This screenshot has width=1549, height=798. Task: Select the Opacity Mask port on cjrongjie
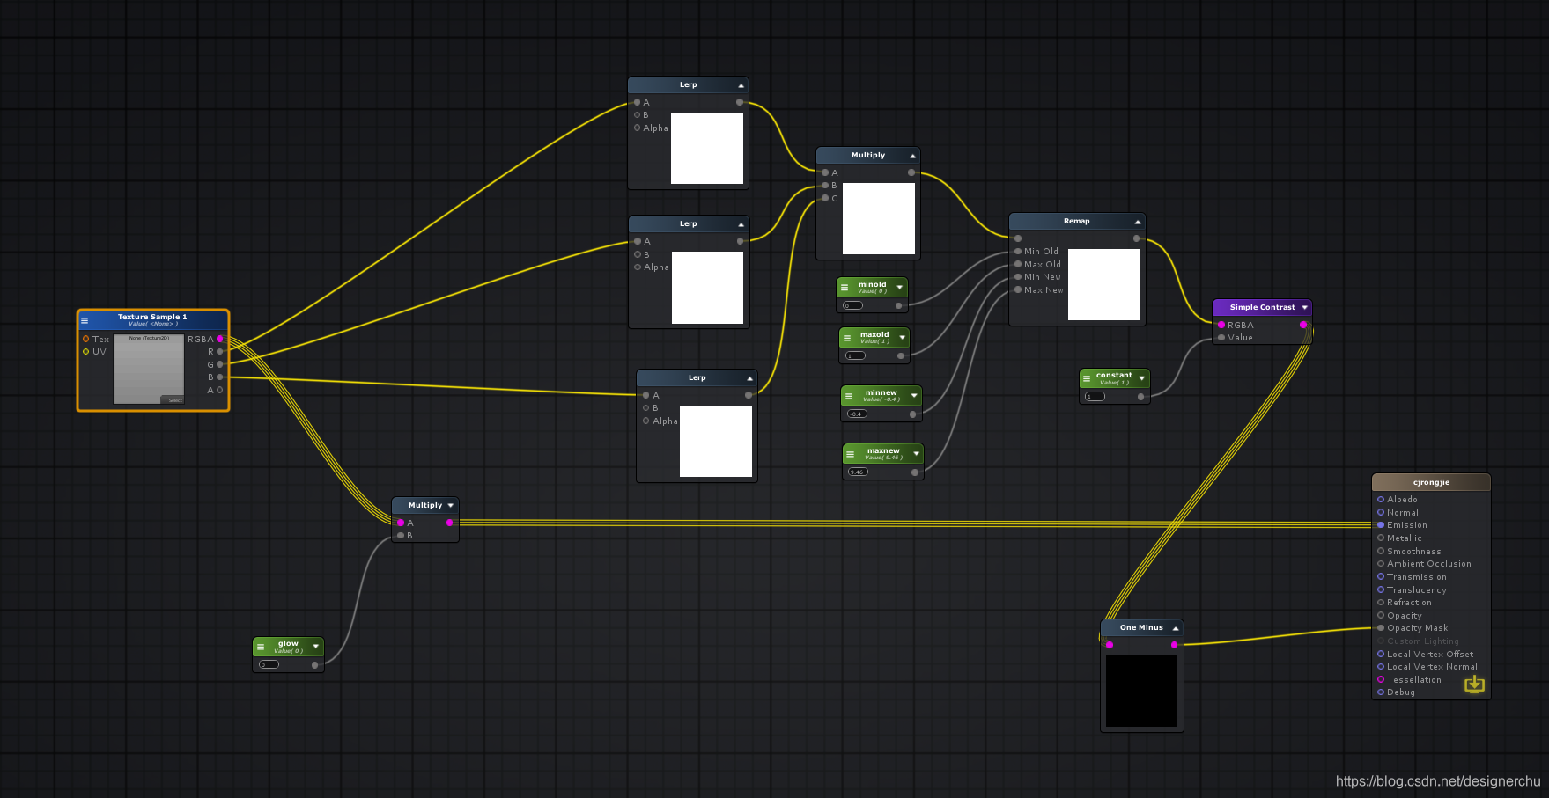point(1381,627)
